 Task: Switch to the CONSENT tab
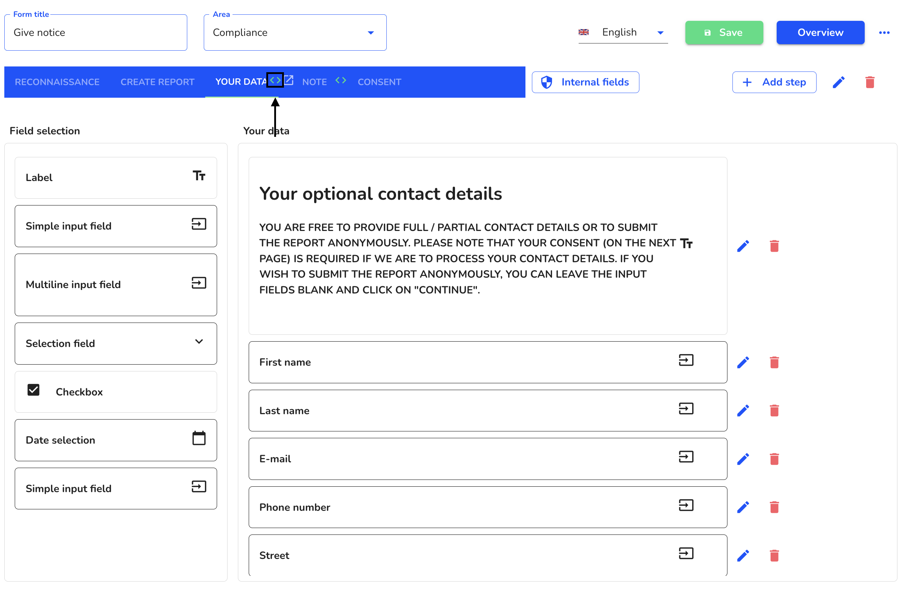380,82
